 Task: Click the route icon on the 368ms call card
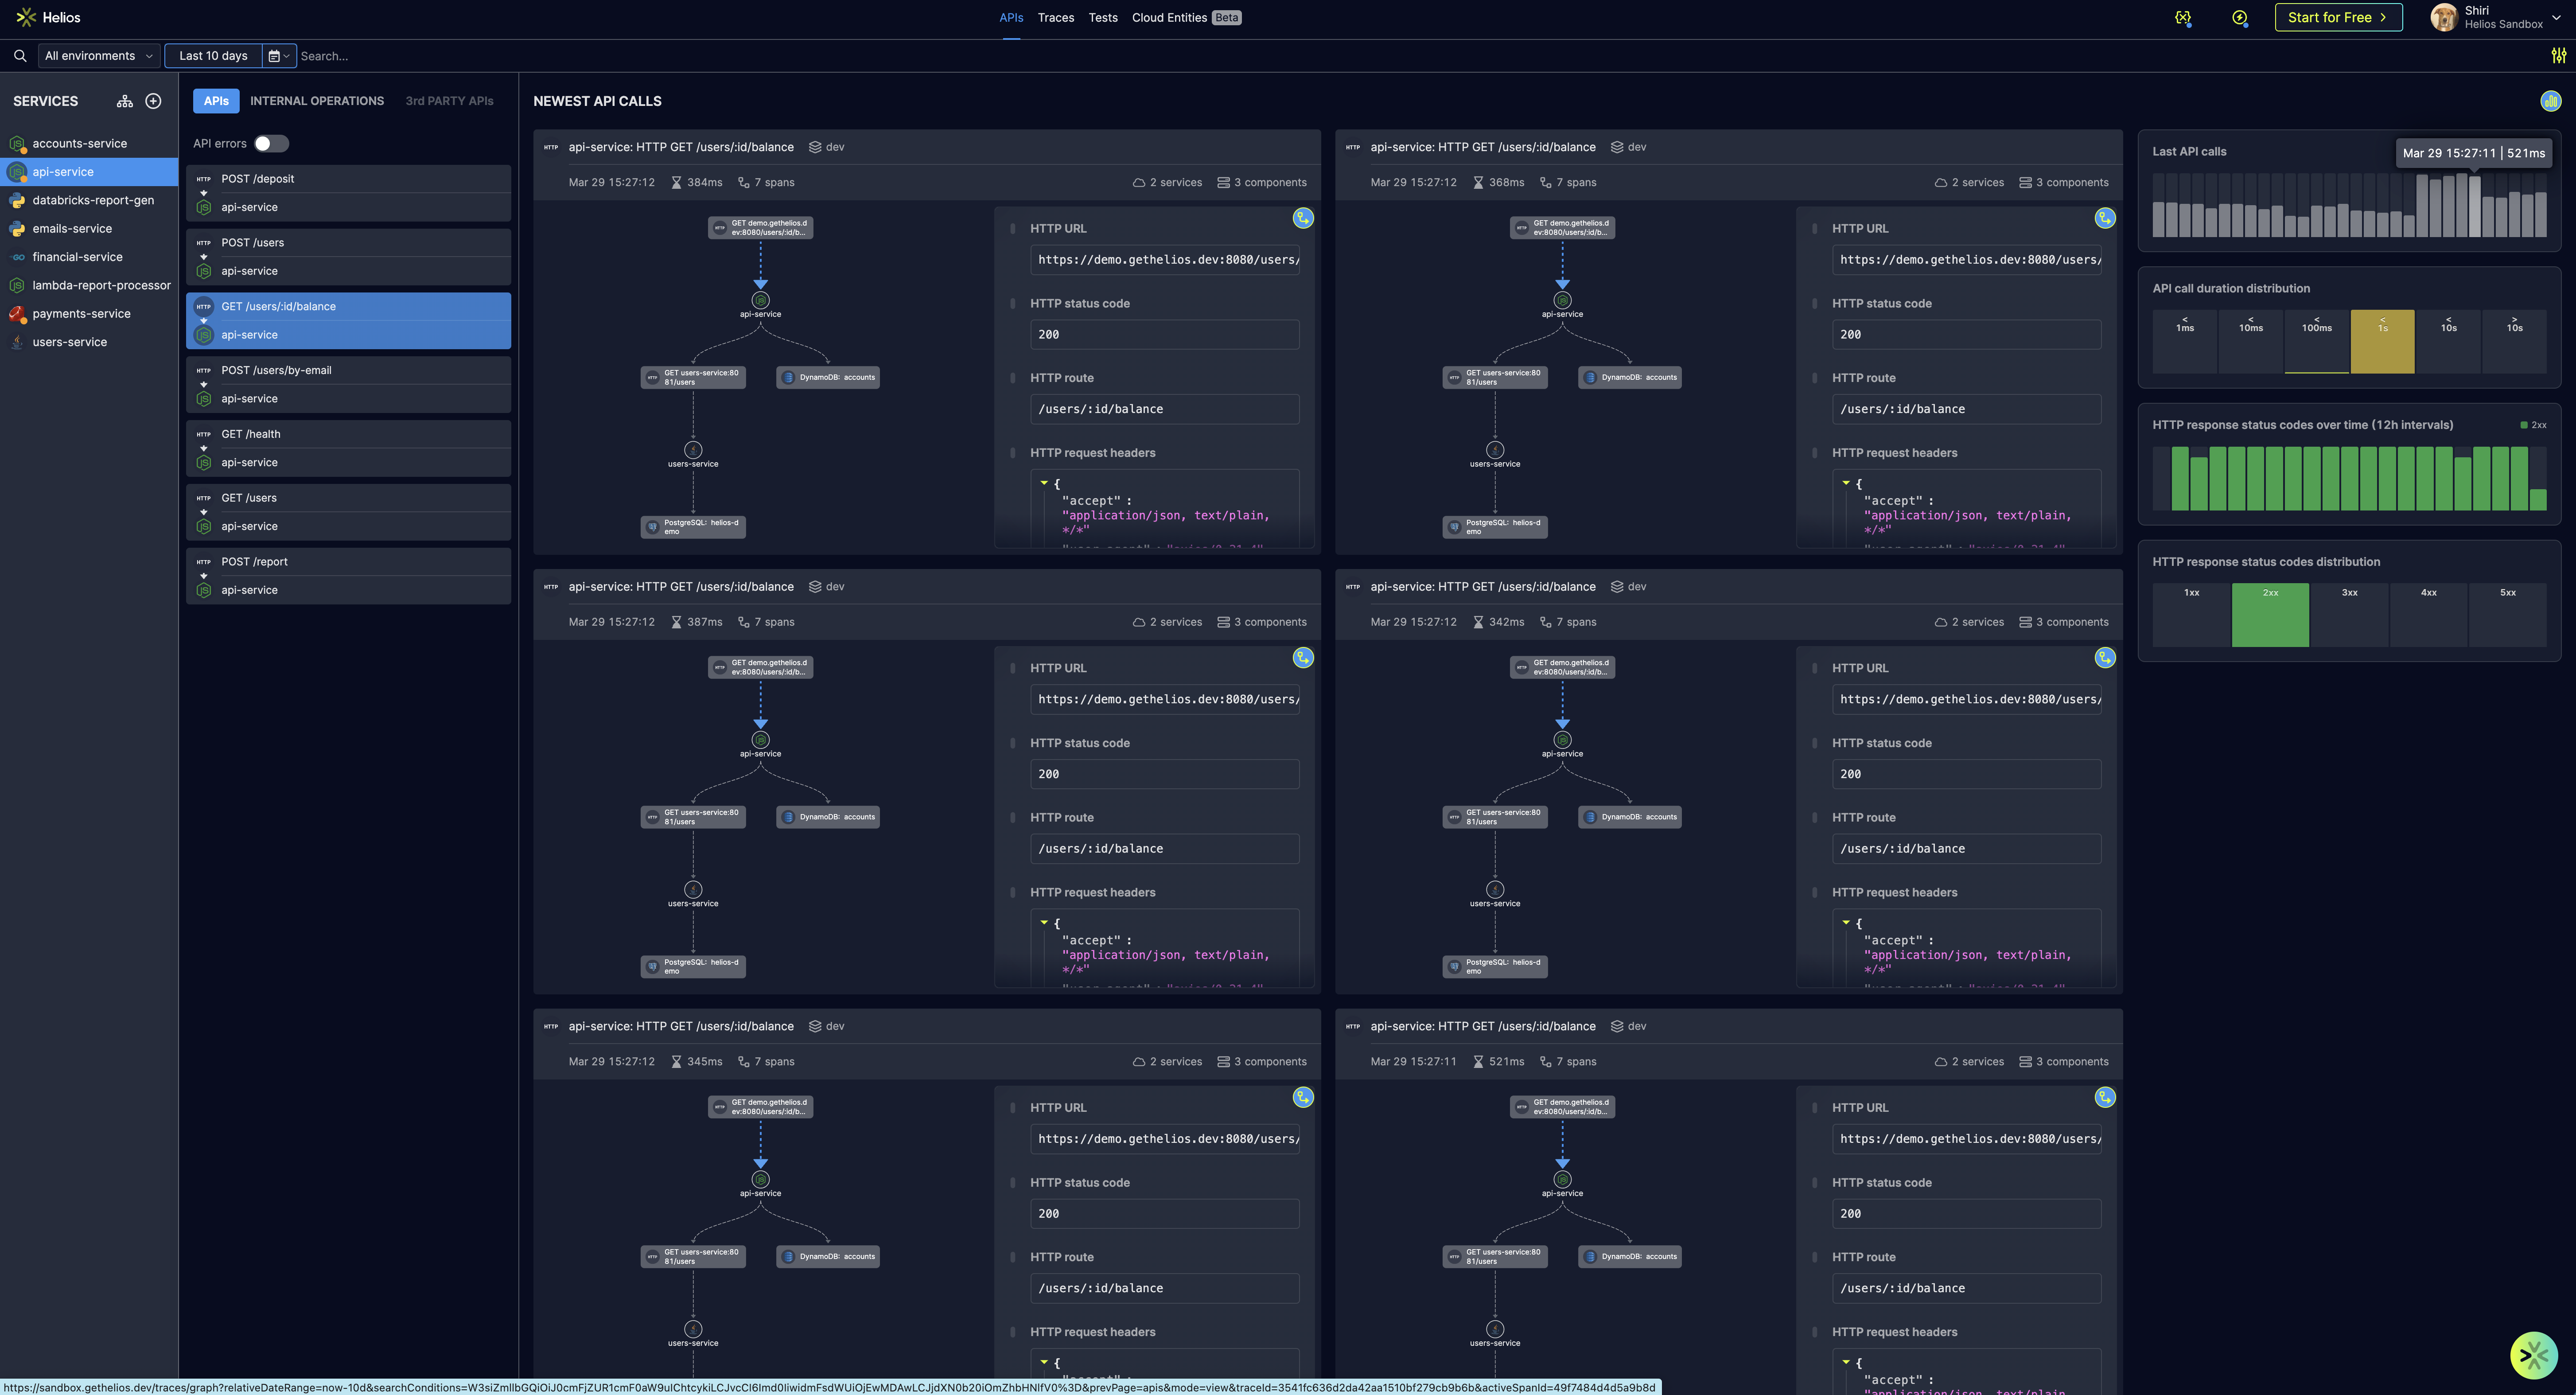point(2105,218)
